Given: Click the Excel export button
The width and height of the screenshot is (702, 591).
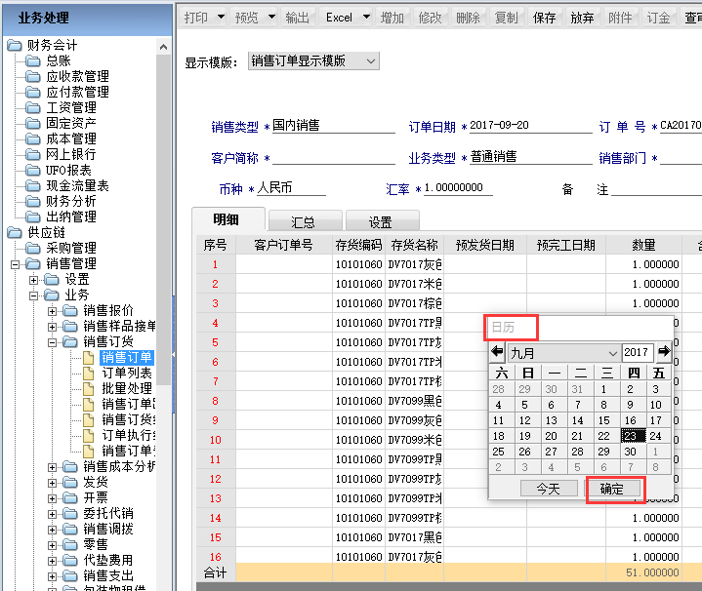Looking at the screenshot, I should 339,18.
